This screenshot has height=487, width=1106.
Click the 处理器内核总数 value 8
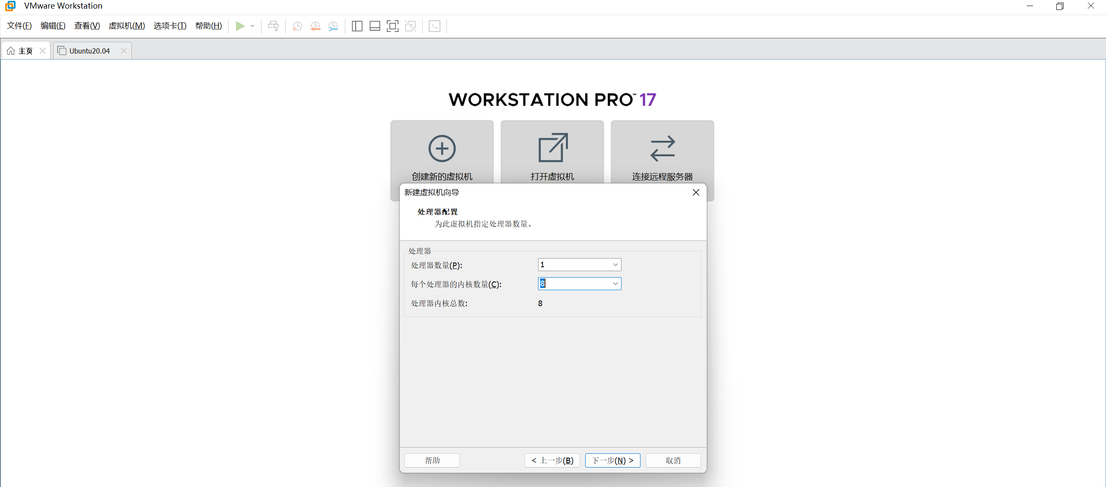click(x=540, y=304)
